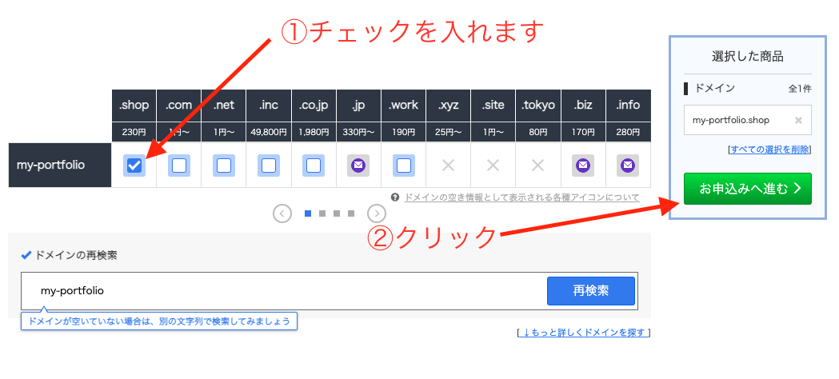Open link about domain availability icons
This screenshot has width=839, height=379.
click(x=521, y=197)
